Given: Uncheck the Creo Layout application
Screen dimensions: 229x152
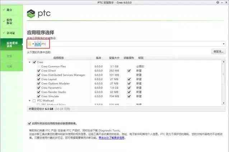Looking at the screenshot, I should [38, 79].
